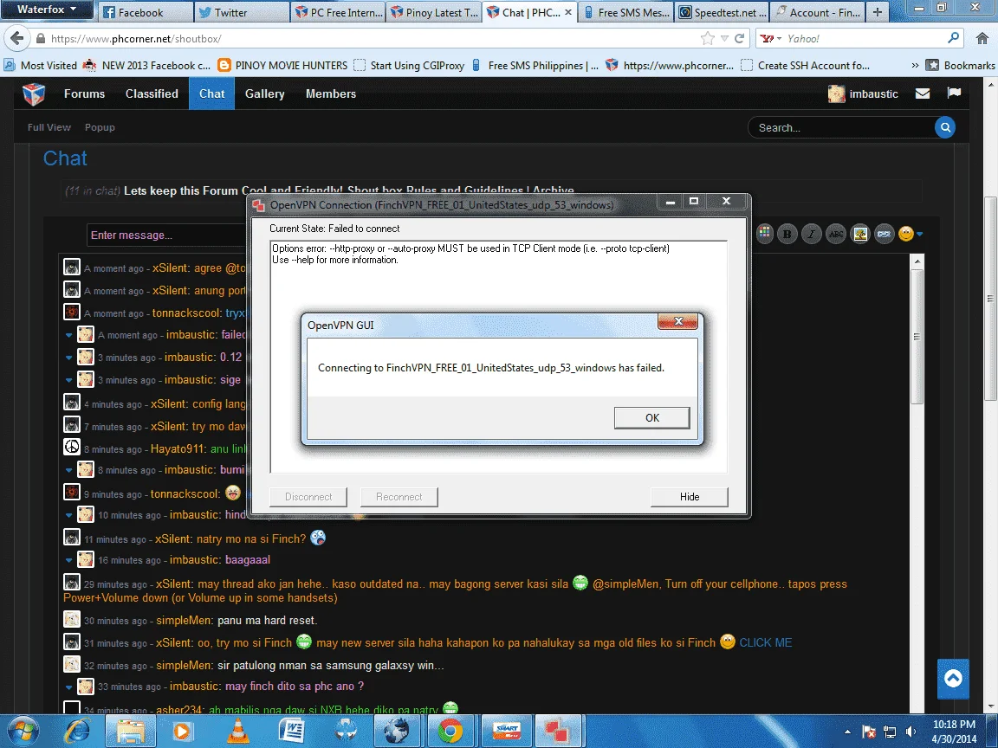This screenshot has width=998, height=748.
Task: Open the Create SSH Account bookmark
Action: point(805,66)
